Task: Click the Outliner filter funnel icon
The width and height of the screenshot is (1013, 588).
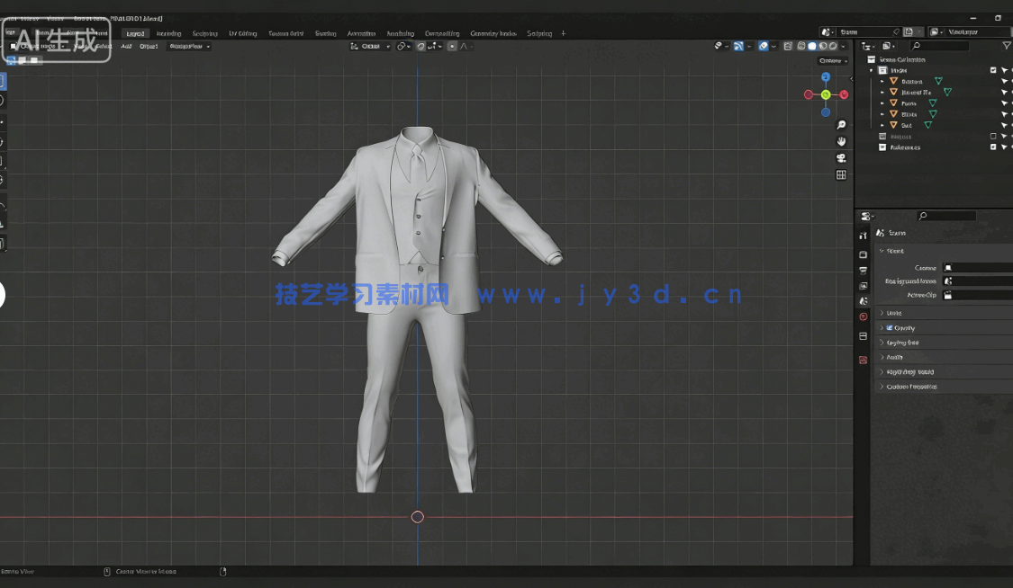Action: pos(1006,45)
